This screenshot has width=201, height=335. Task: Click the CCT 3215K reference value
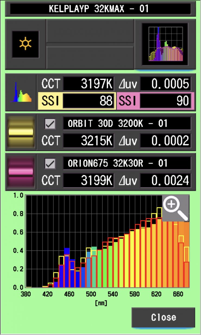pyautogui.click(x=88, y=141)
